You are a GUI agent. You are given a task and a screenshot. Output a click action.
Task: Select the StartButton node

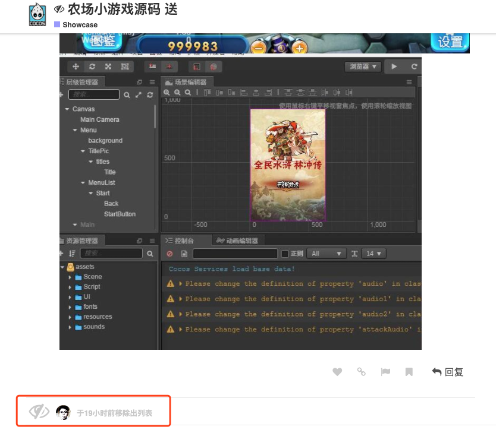pos(120,214)
